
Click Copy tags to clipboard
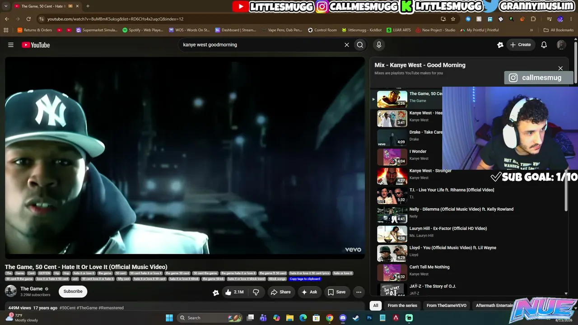click(x=305, y=279)
